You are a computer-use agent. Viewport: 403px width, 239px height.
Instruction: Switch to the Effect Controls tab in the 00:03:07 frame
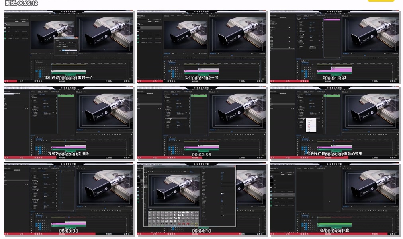(x=305, y=93)
